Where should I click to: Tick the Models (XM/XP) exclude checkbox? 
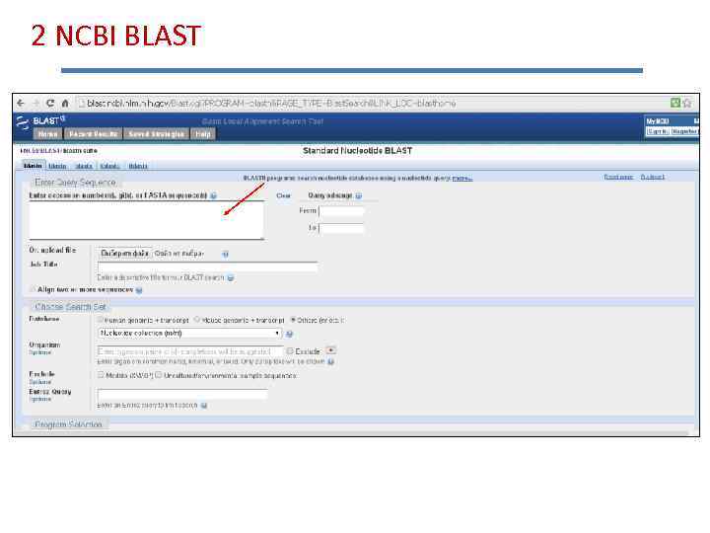pos(101,375)
